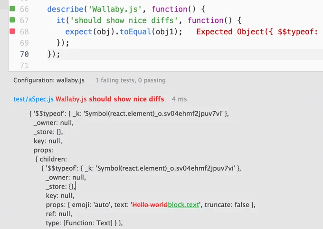Click the '1 failing tests, 0 passing' summary

point(131,80)
